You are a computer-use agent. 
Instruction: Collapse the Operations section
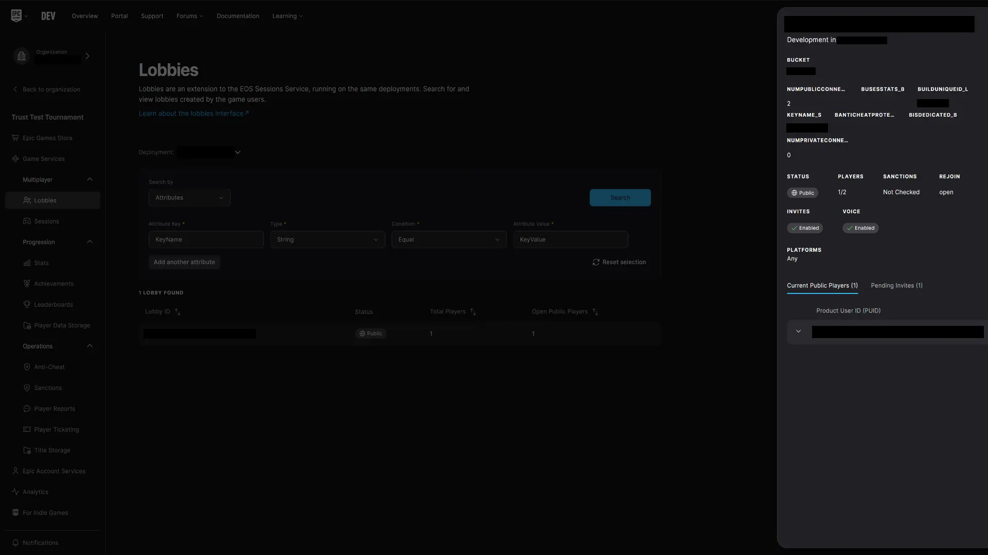pos(90,346)
